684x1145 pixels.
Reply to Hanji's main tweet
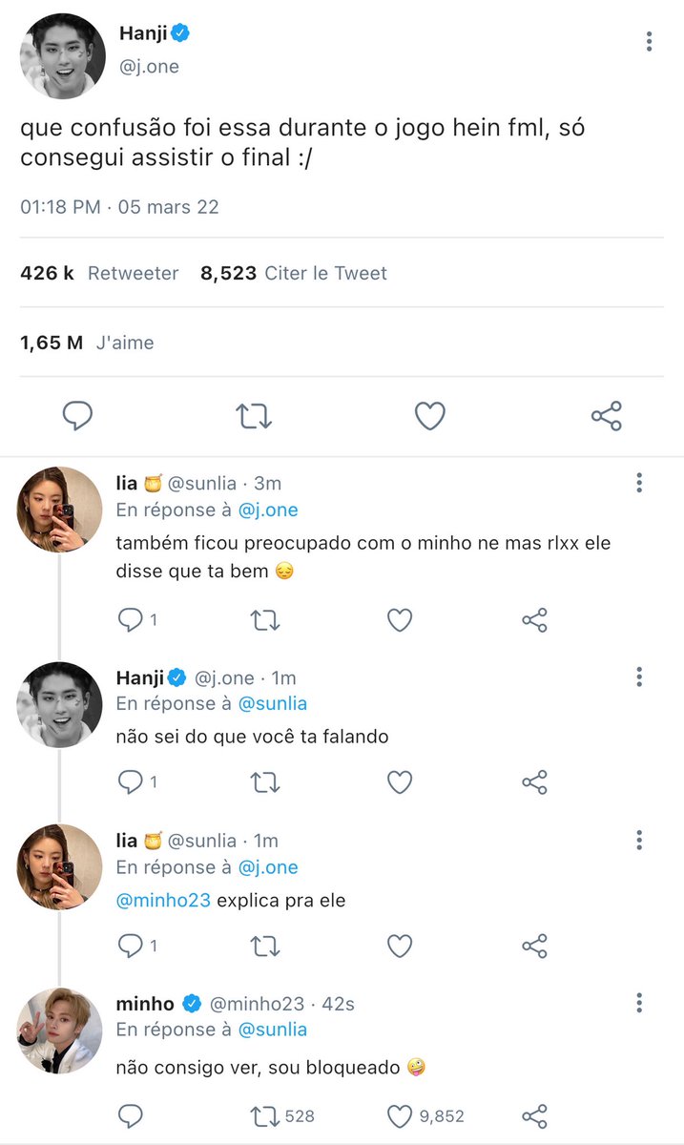coord(77,415)
